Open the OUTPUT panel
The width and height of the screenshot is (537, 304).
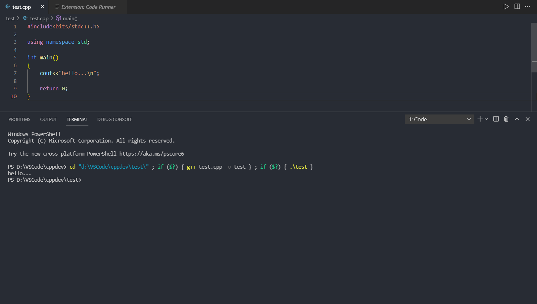point(48,119)
